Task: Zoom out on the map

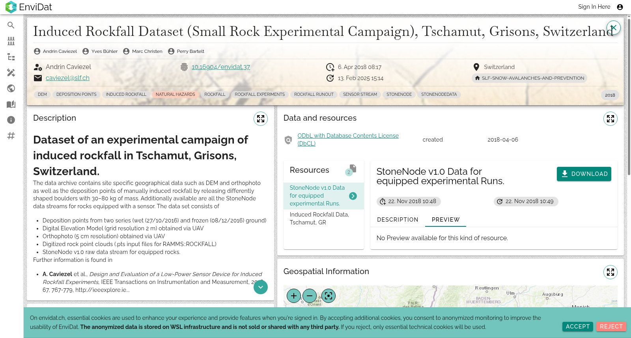Action: [x=310, y=295]
